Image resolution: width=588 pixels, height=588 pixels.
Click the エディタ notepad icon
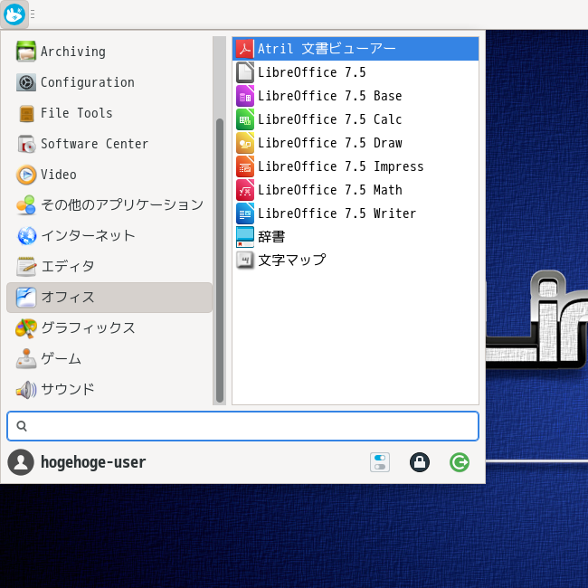click(26, 267)
